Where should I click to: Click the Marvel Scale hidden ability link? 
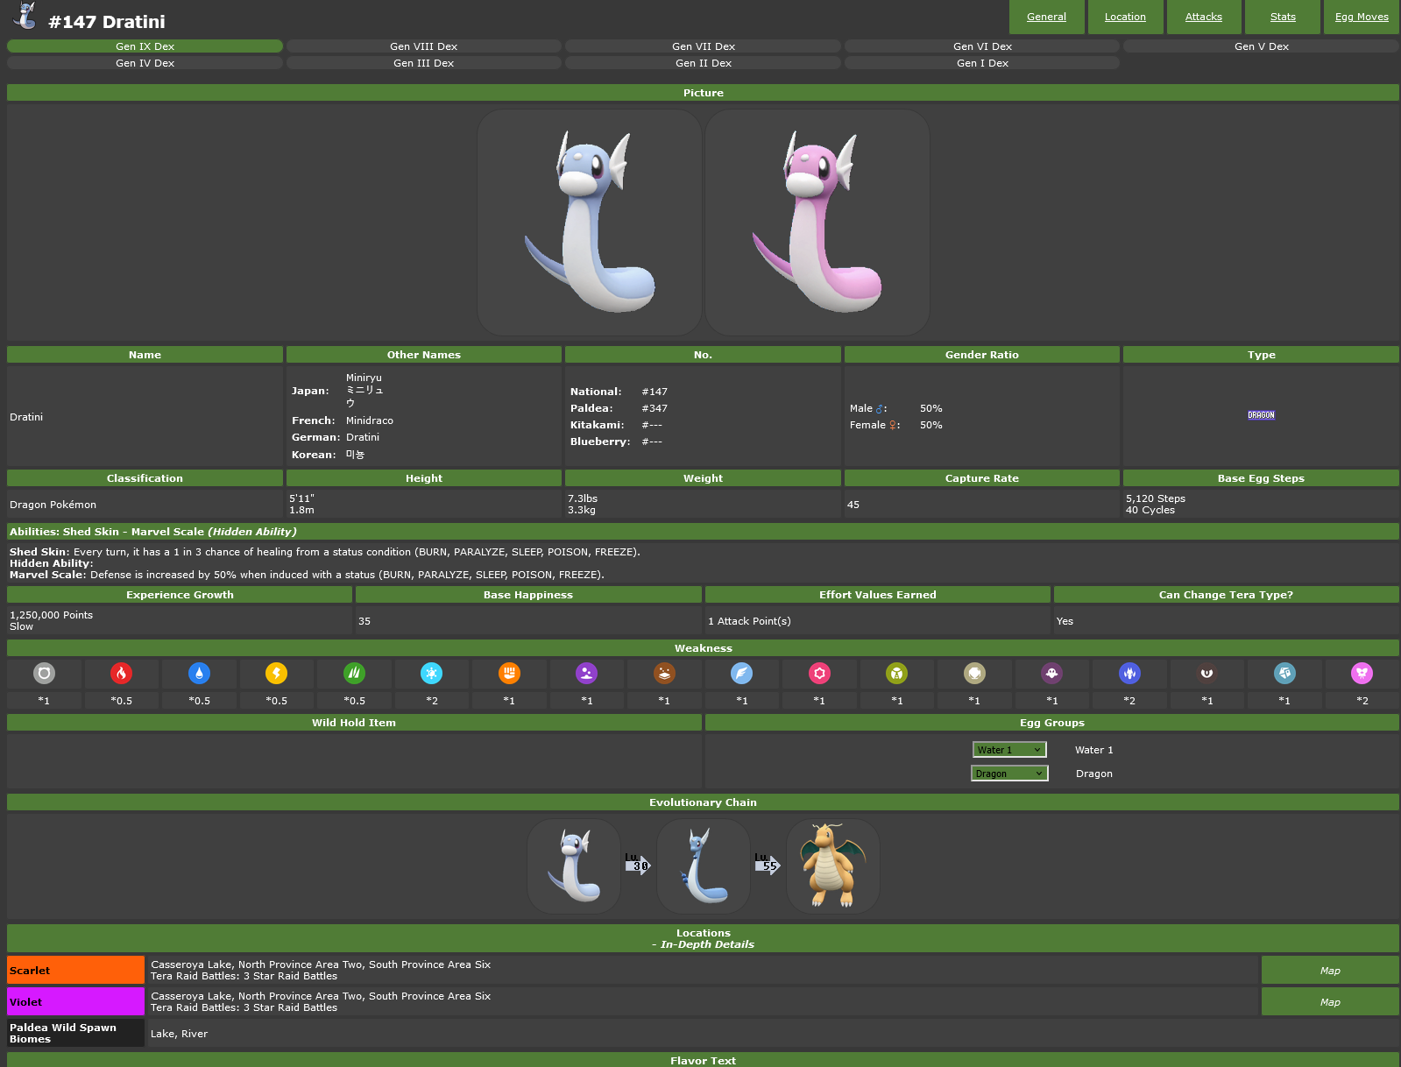pos(167,532)
